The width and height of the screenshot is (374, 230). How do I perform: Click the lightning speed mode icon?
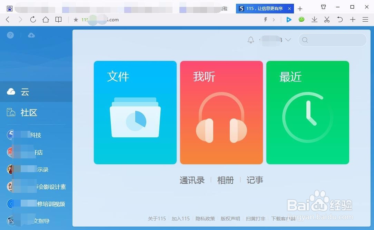(266, 19)
